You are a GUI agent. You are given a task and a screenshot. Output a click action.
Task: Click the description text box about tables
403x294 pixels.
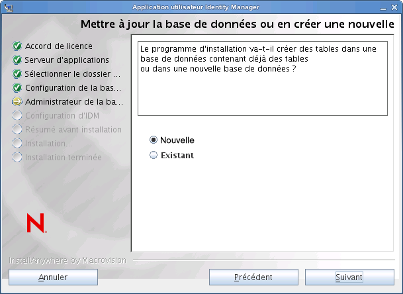(263, 78)
